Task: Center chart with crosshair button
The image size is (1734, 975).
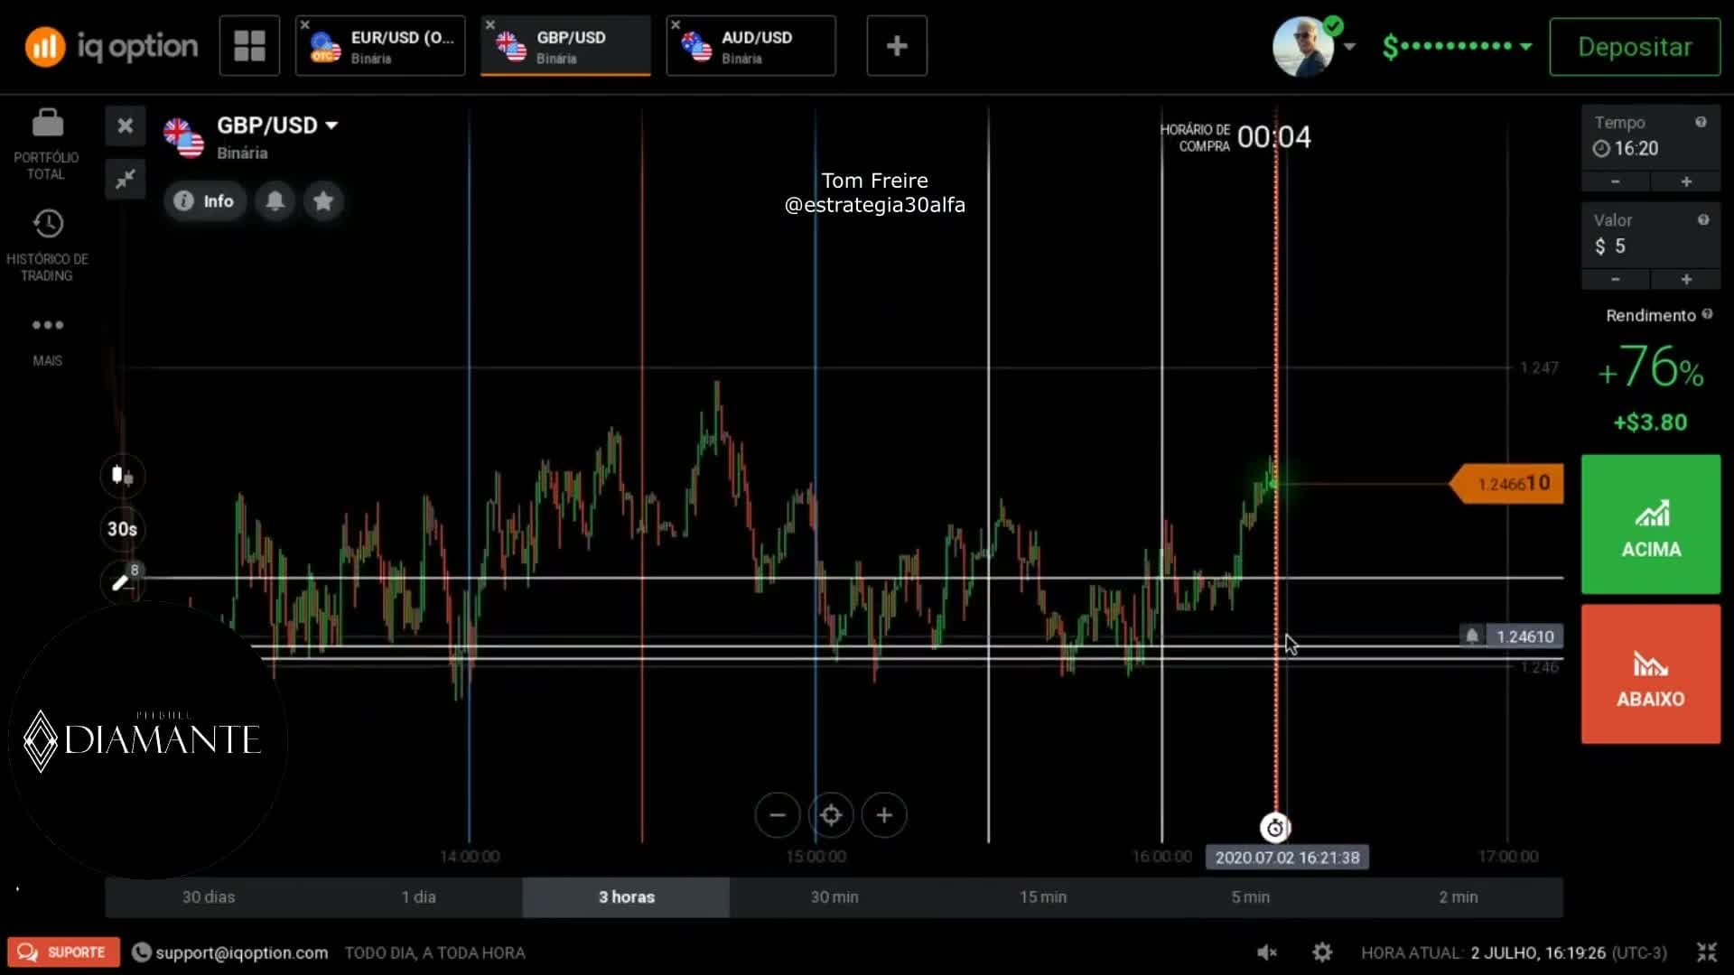Action: click(x=831, y=815)
